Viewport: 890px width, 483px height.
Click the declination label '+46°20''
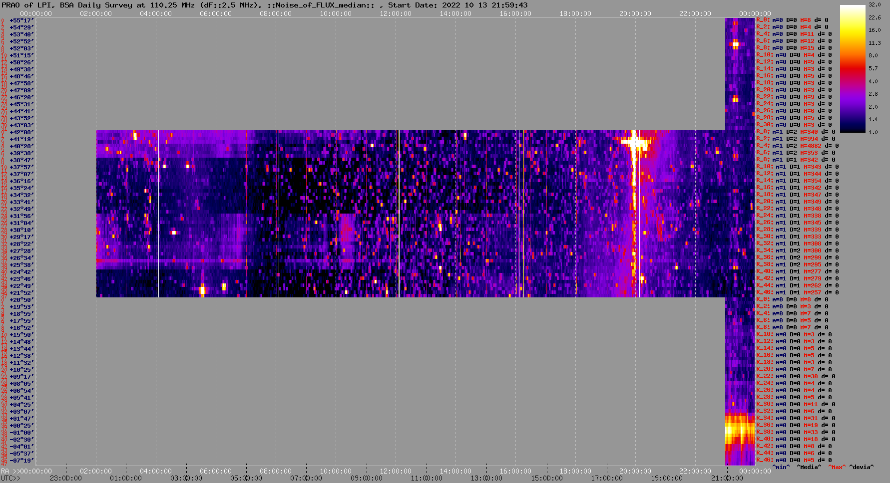(21, 97)
